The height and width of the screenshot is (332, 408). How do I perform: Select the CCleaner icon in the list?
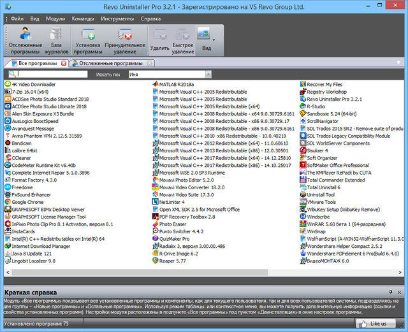click(x=8, y=157)
